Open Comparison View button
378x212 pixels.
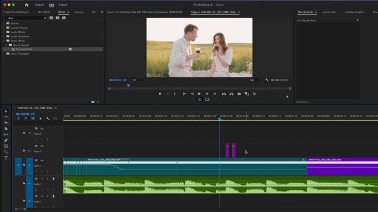pyautogui.click(x=247, y=94)
